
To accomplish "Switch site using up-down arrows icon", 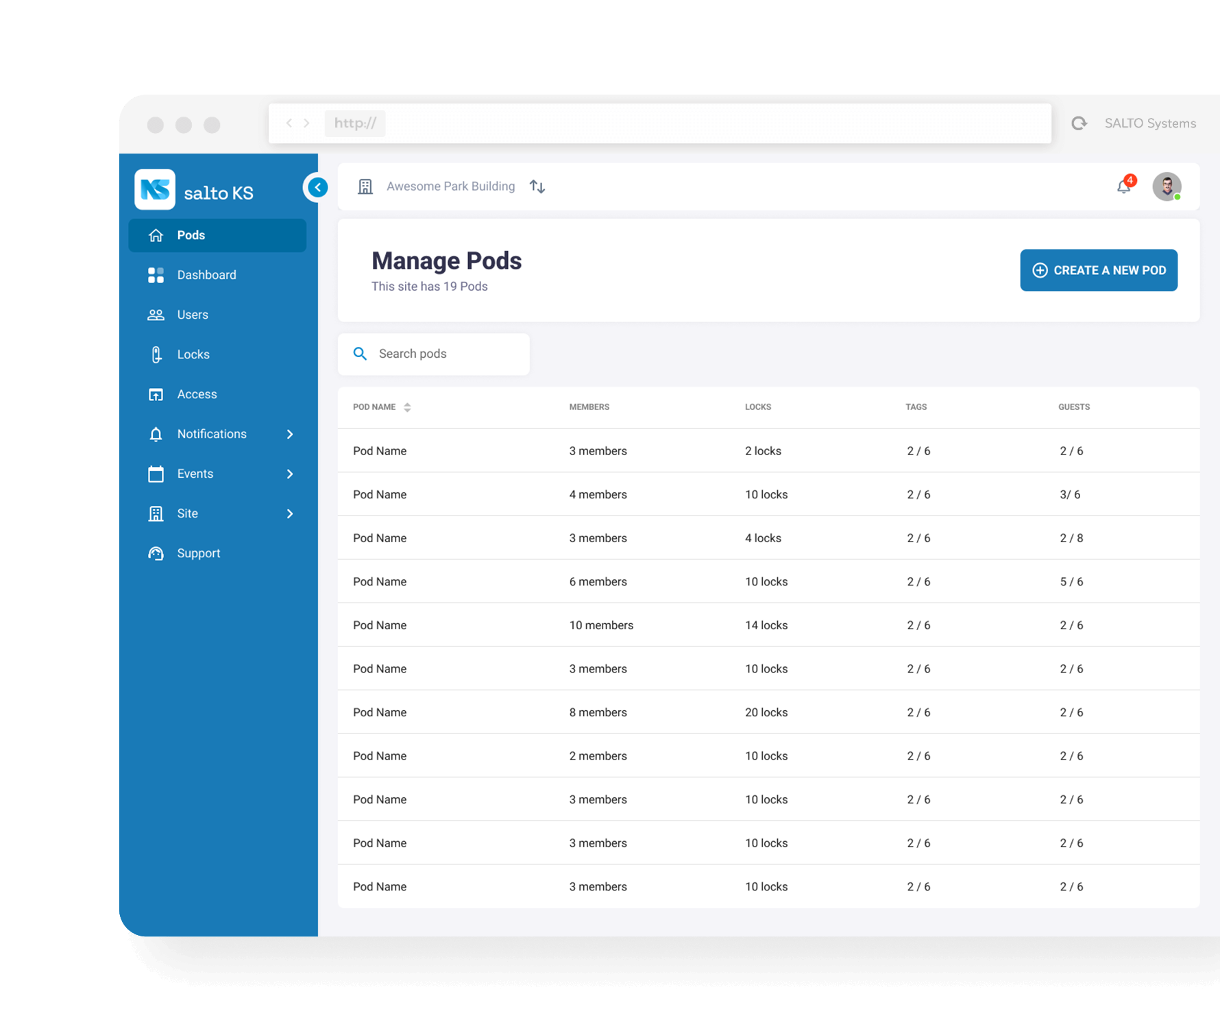I will click(537, 186).
